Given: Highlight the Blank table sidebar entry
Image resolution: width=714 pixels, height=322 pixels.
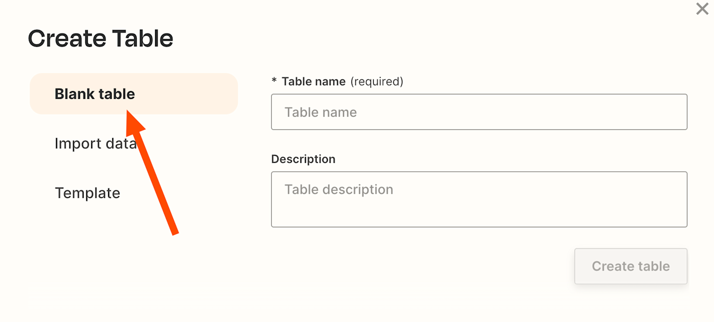Looking at the screenshot, I should point(134,94).
